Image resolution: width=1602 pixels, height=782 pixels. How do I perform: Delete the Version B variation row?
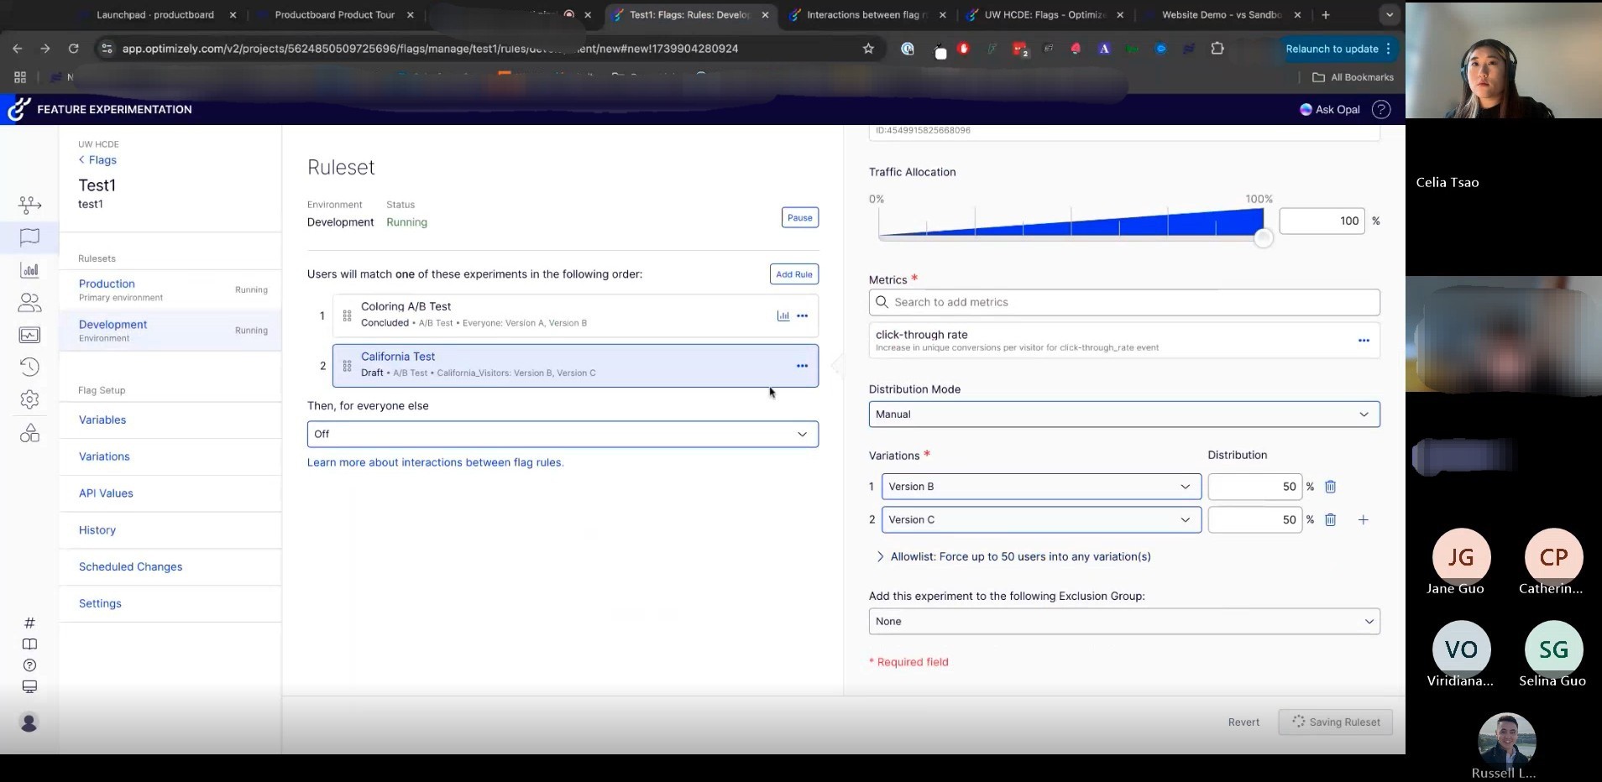(x=1331, y=487)
